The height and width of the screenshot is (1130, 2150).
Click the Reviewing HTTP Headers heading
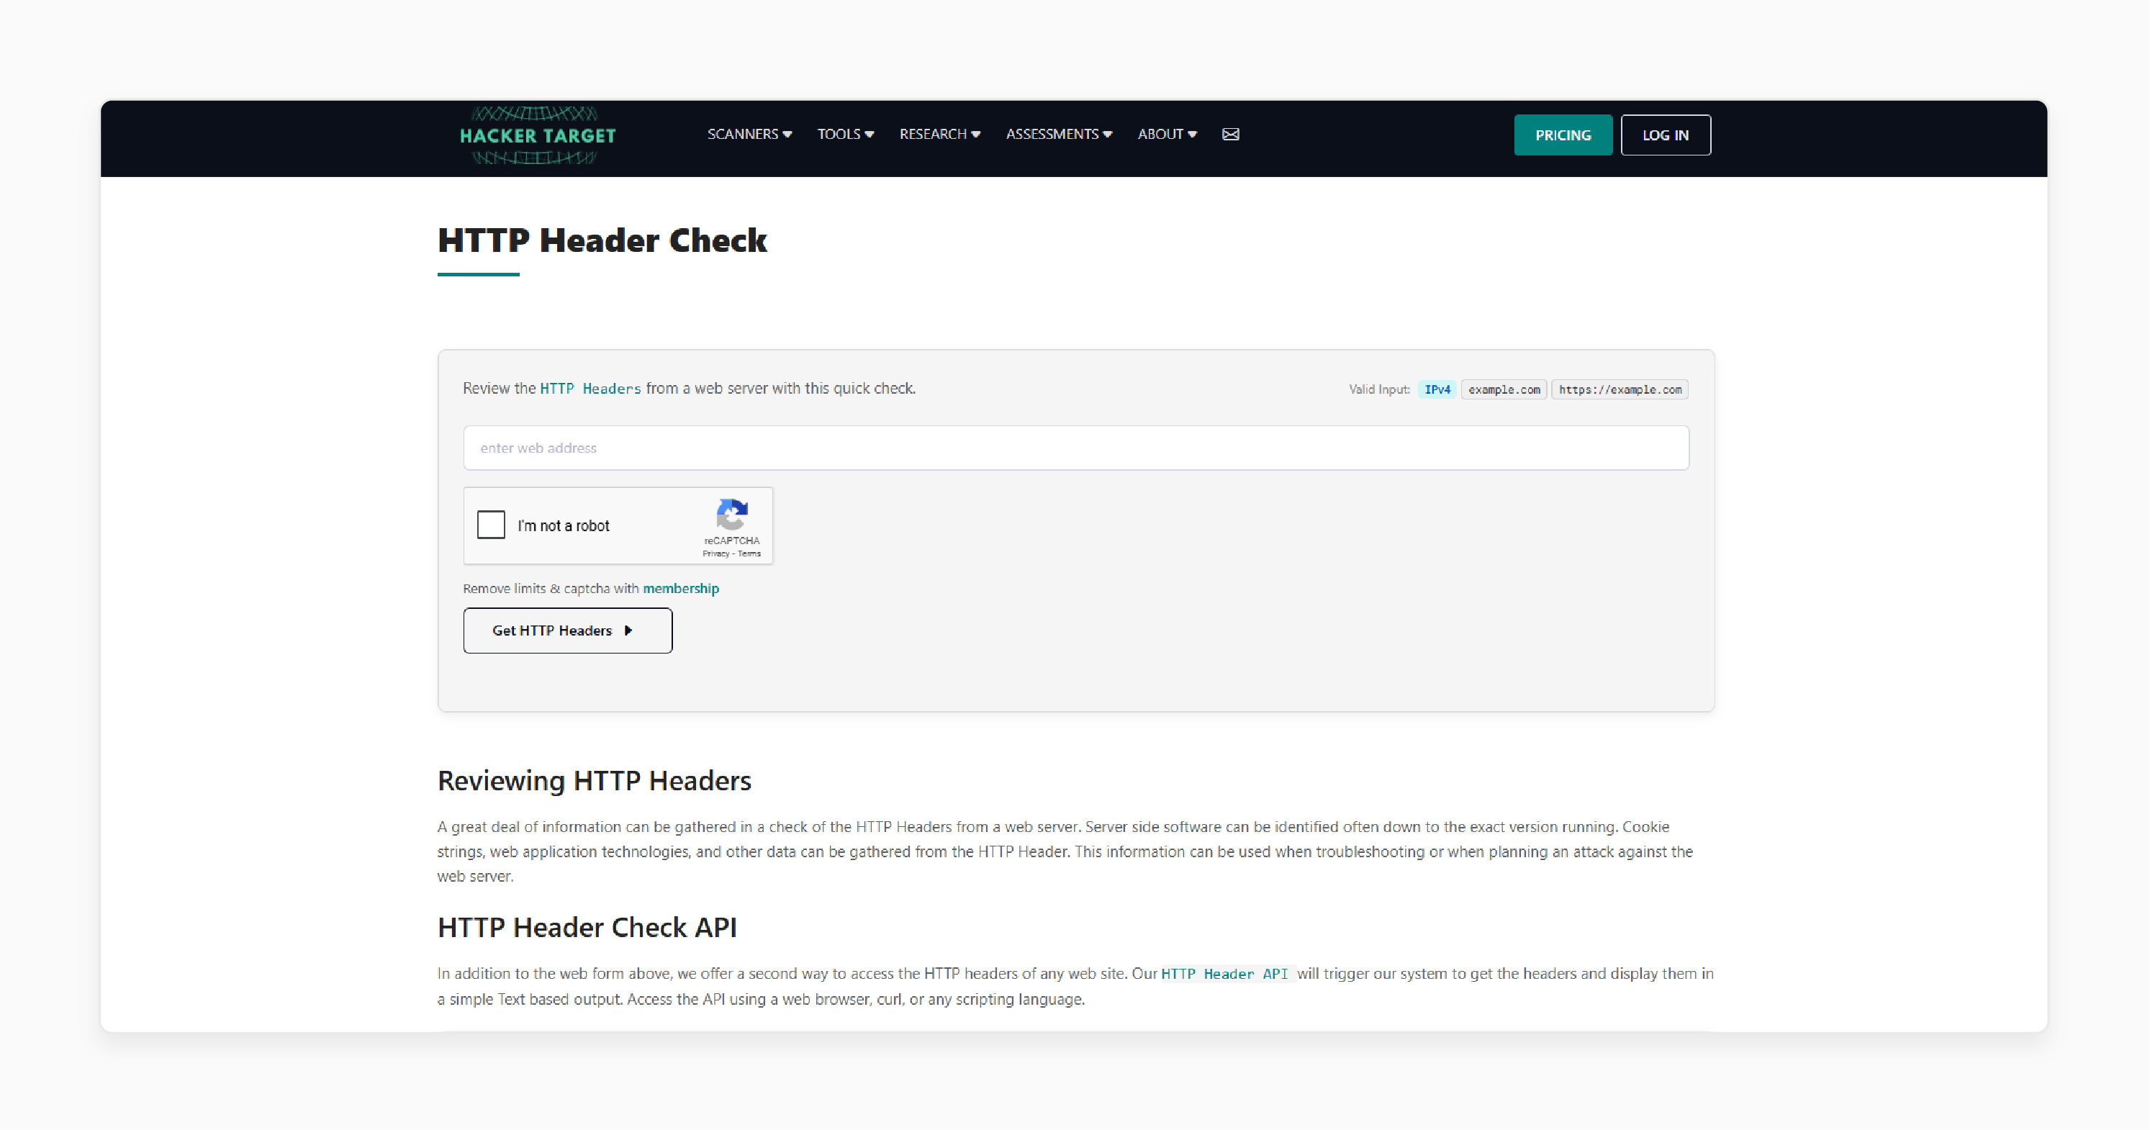pyautogui.click(x=595, y=780)
